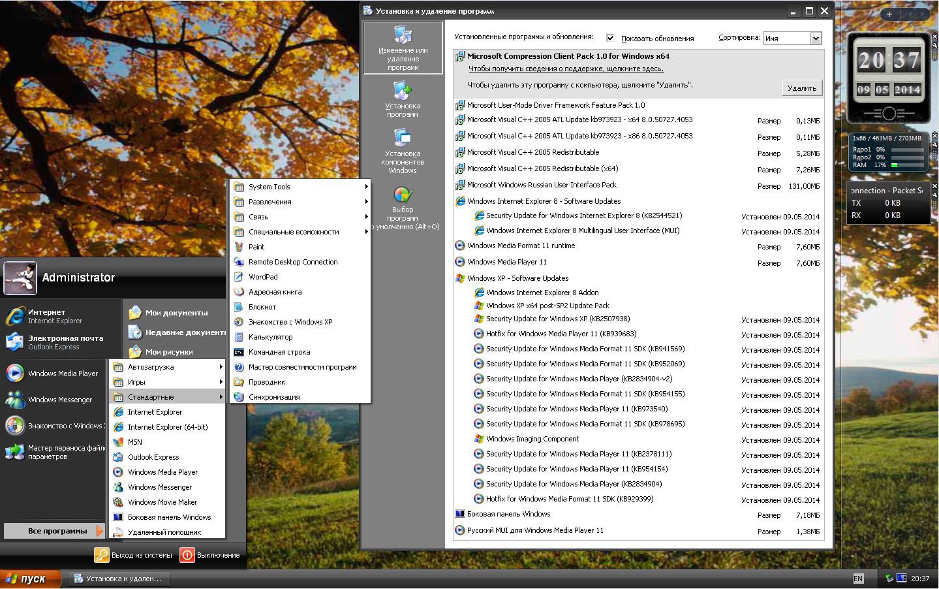Click the flip clock gadget
The height and width of the screenshot is (589, 939).
pyautogui.click(x=889, y=78)
